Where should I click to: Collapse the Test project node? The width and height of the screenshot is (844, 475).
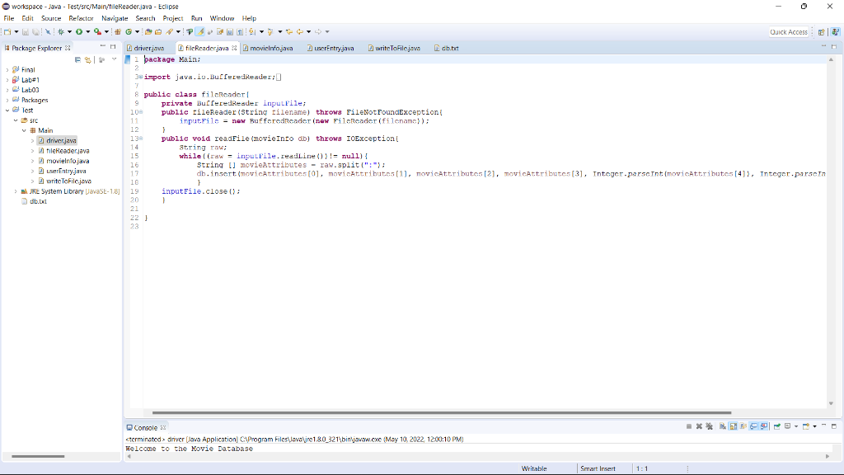pyautogui.click(x=7, y=110)
